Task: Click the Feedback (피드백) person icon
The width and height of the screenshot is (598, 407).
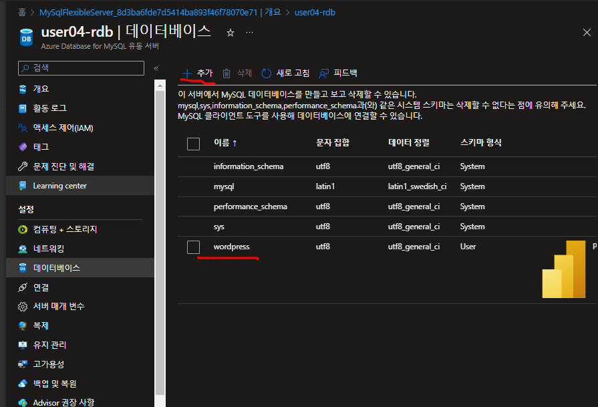Action: 324,73
